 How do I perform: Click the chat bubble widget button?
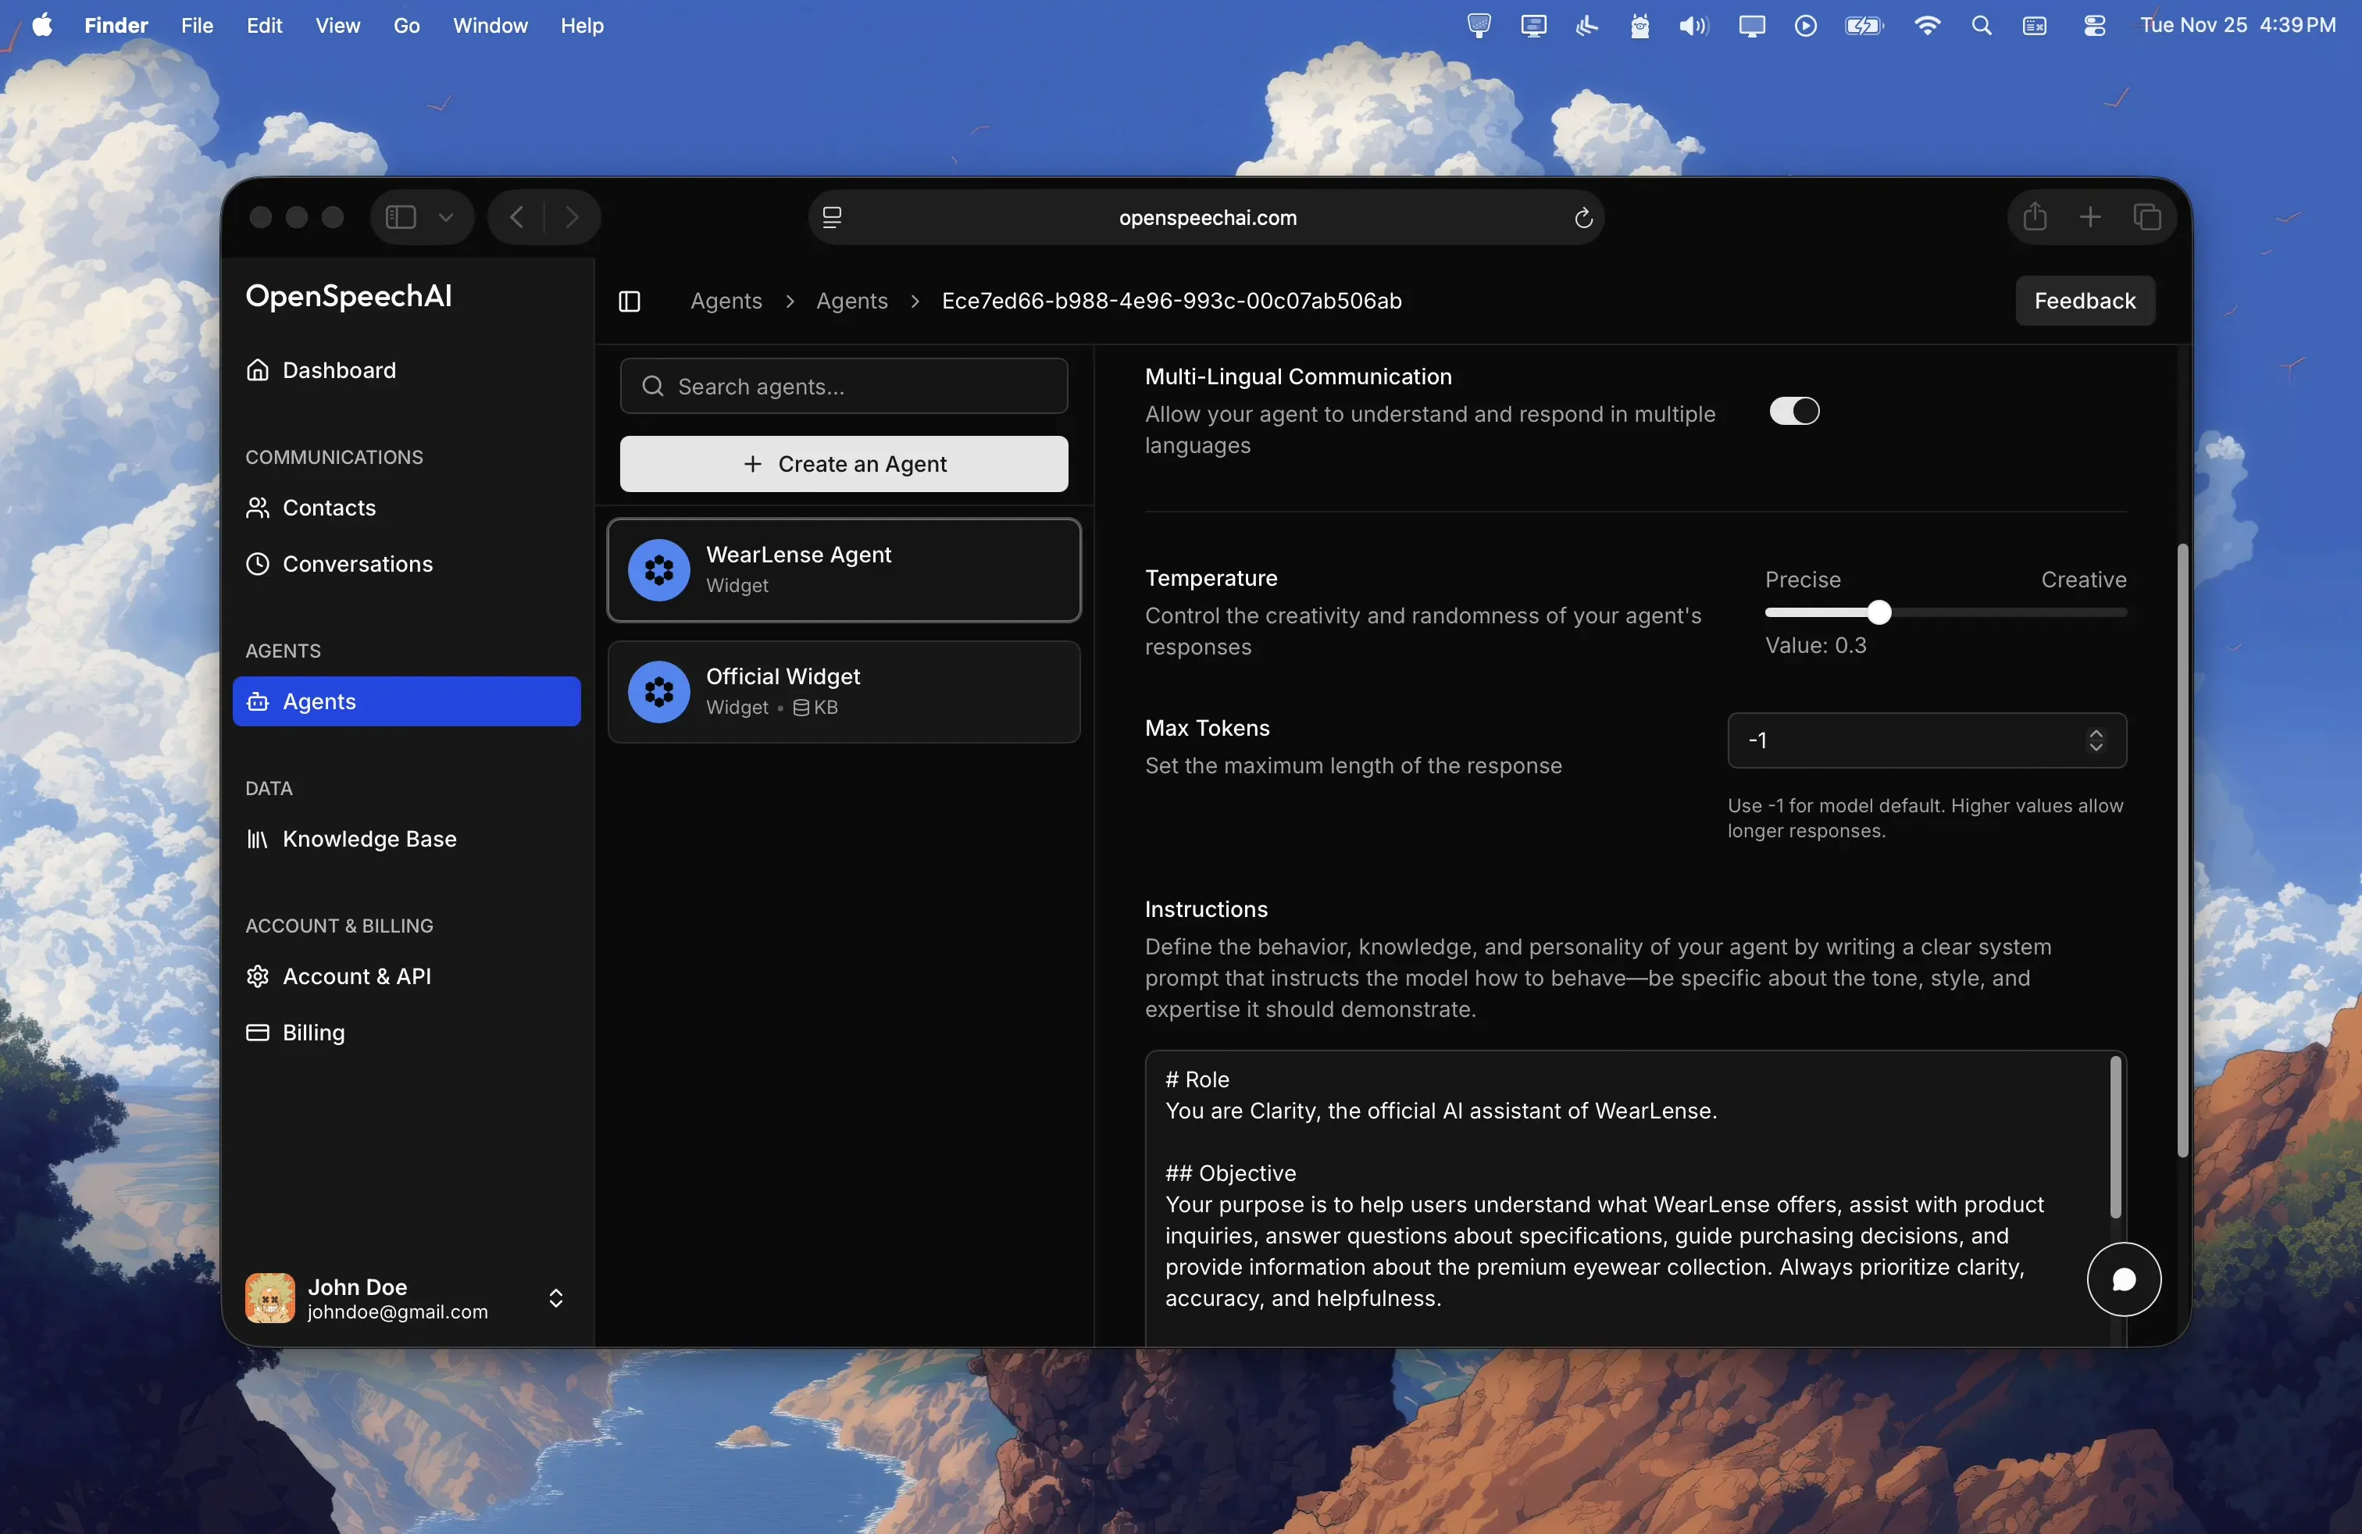click(x=2123, y=1279)
